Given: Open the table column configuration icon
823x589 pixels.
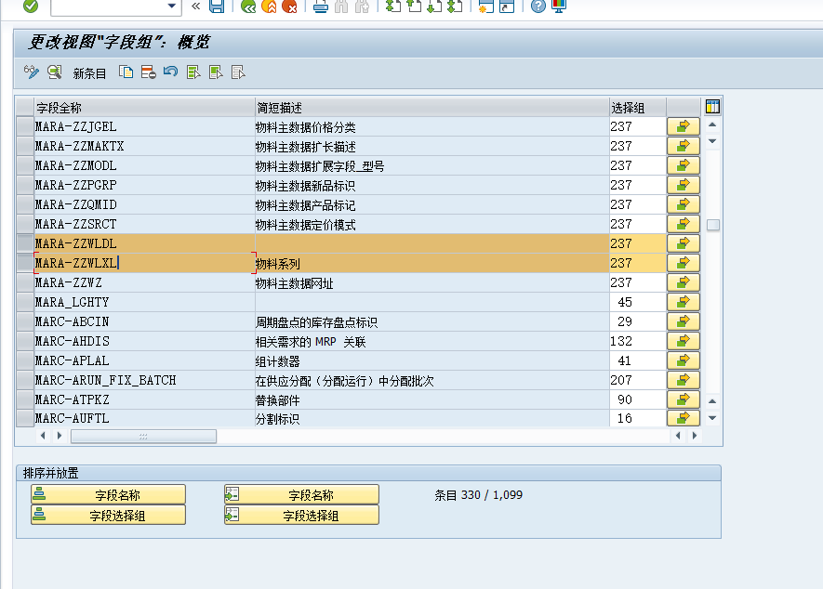Looking at the screenshot, I should [x=711, y=106].
